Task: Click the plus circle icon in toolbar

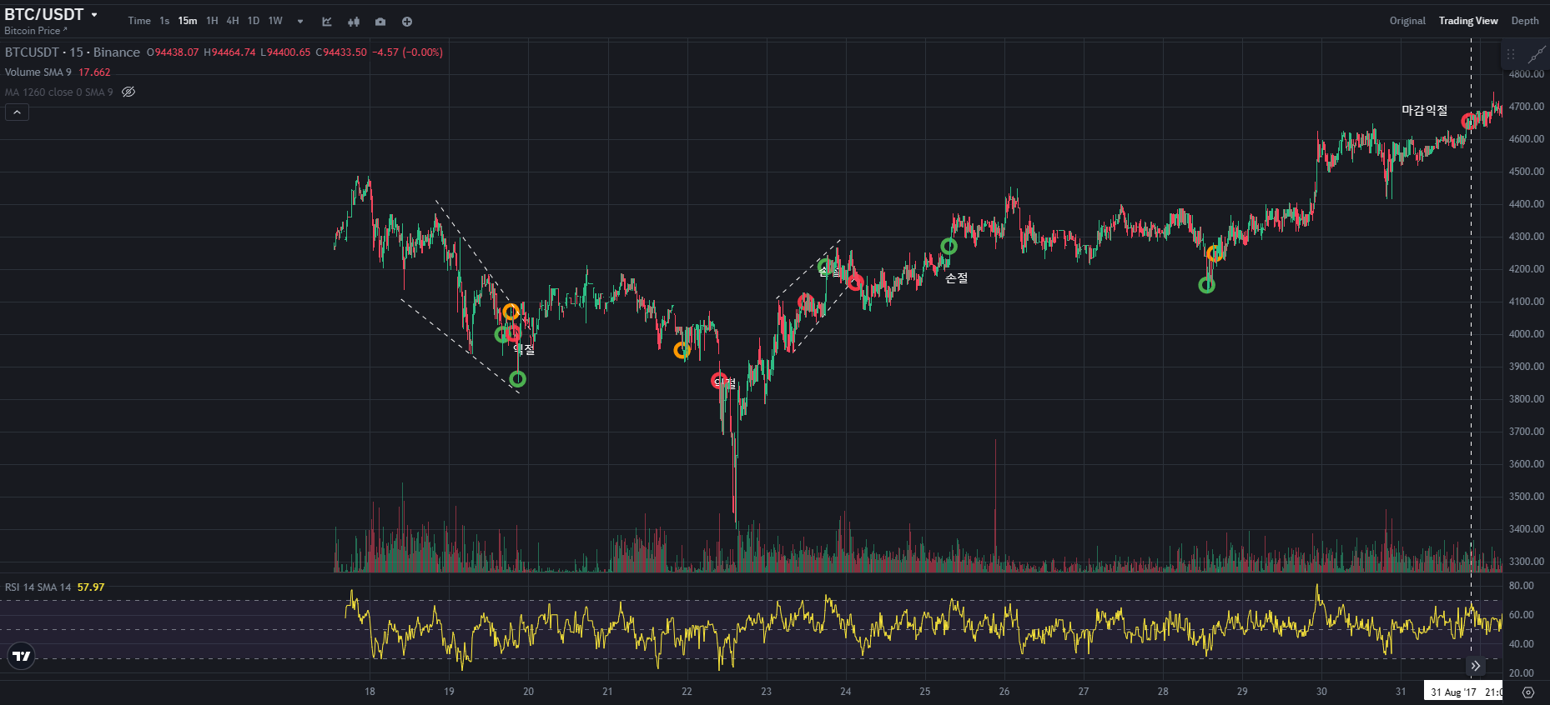Action: (407, 22)
